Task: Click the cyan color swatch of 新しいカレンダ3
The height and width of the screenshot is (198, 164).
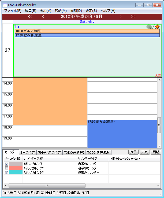Action: pyautogui.click(x=16, y=173)
